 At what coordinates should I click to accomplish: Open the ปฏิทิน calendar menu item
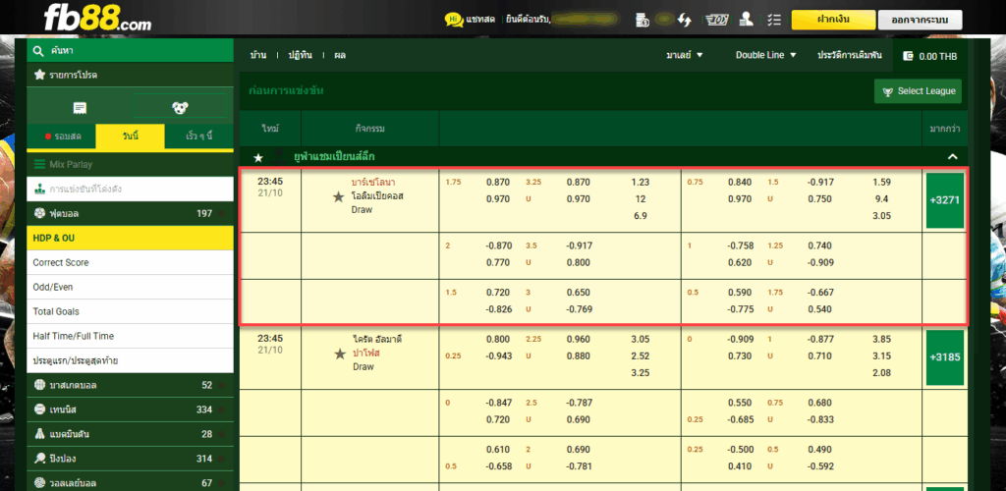coord(299,56)
